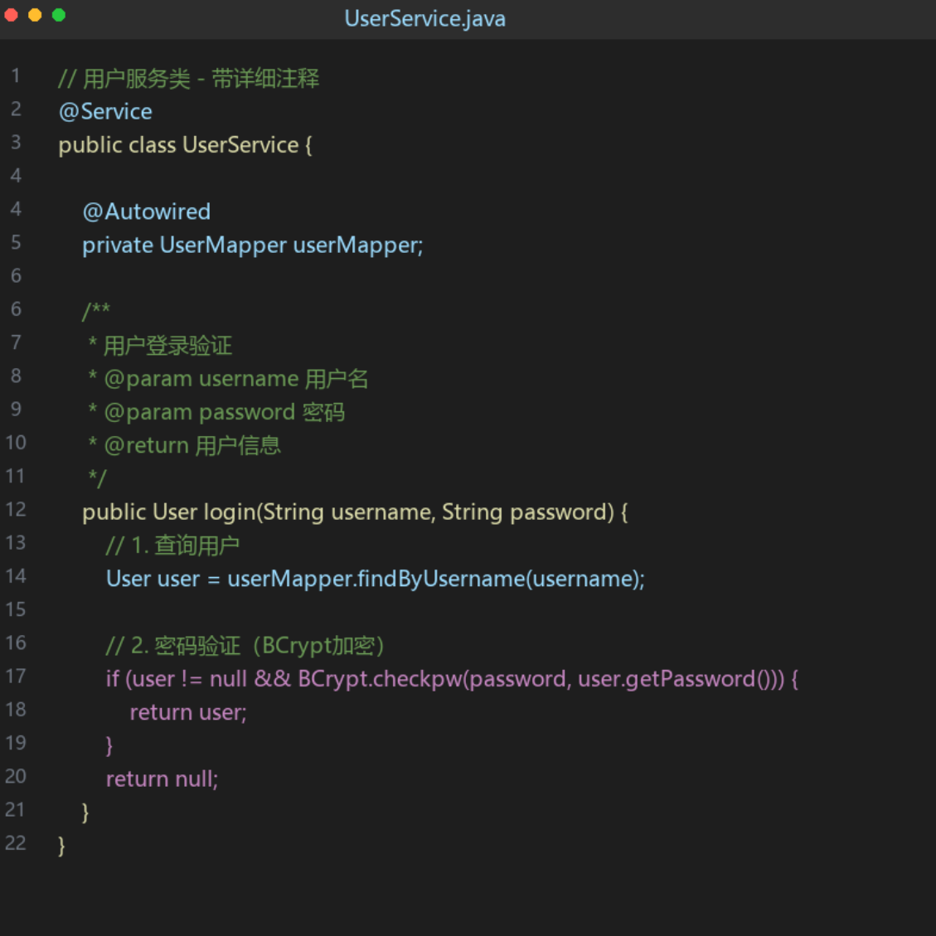Click the '@param username 用户名' doc line
This screenshot has width=936, height=936.
(x=228, y=379)
